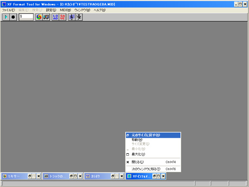Image resolution: width=249 pixels, height=187 pixels.
Task: Click the minimized カラオケ window title bar
Action: click(x=97, y=176)
